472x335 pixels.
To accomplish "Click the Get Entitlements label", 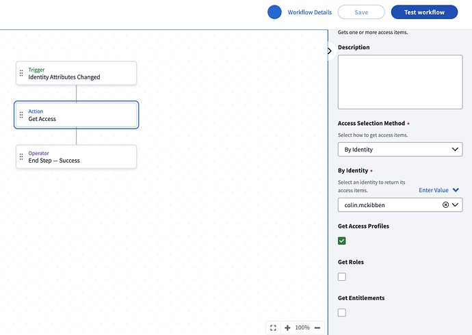I will click(x=361, y=298).
